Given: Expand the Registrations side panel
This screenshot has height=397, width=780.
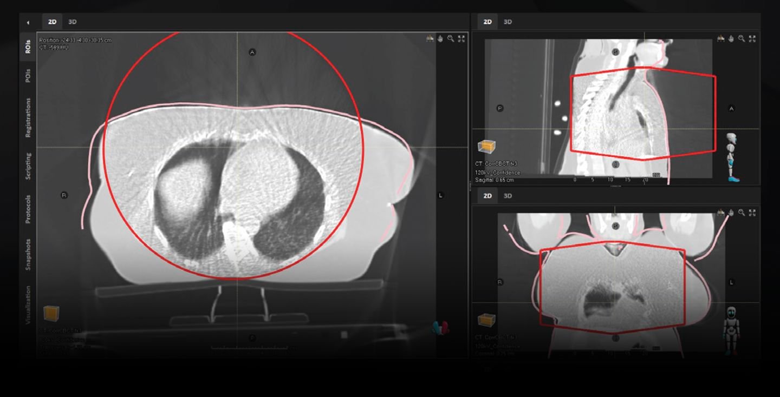Looking at the screenshot, I should pos(28,117).
